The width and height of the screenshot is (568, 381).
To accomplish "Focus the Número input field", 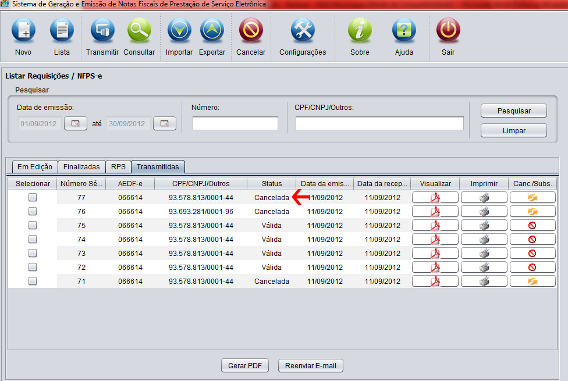I will click(x=235, y=123).
